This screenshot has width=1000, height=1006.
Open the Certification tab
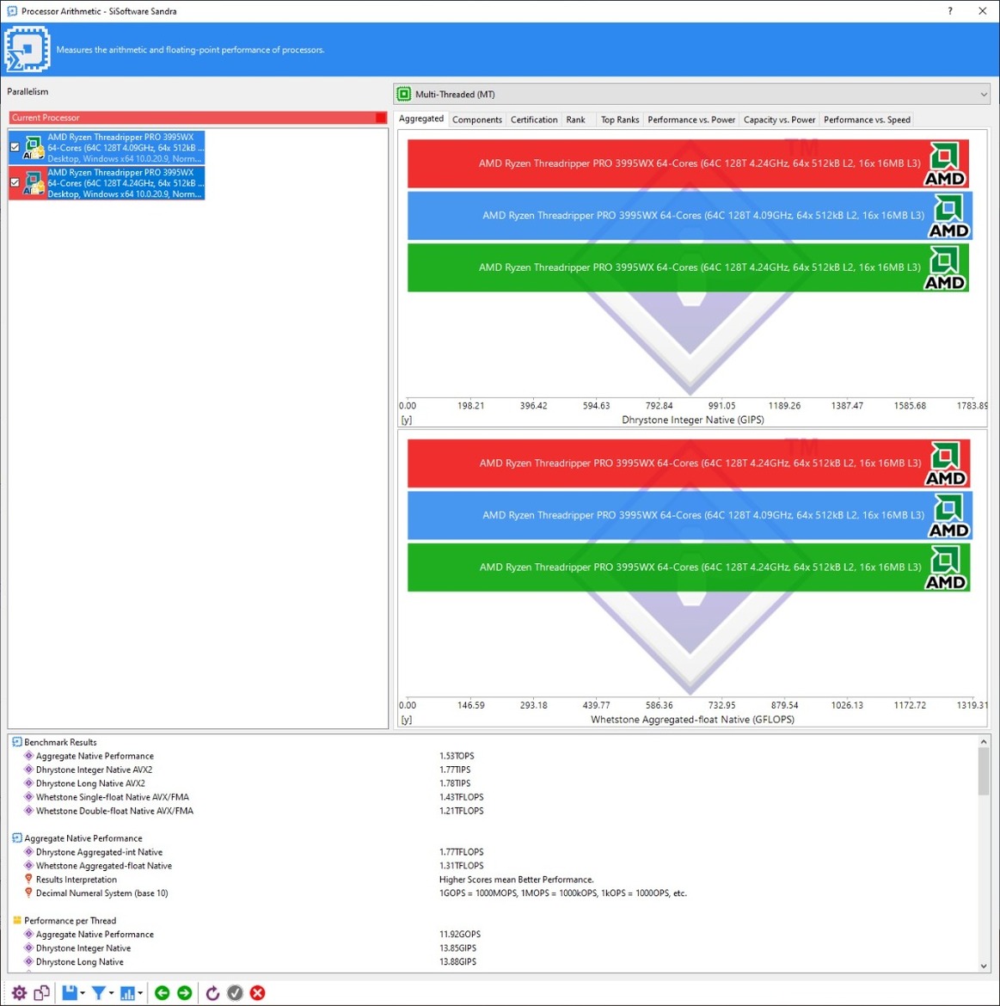(534, 120)
